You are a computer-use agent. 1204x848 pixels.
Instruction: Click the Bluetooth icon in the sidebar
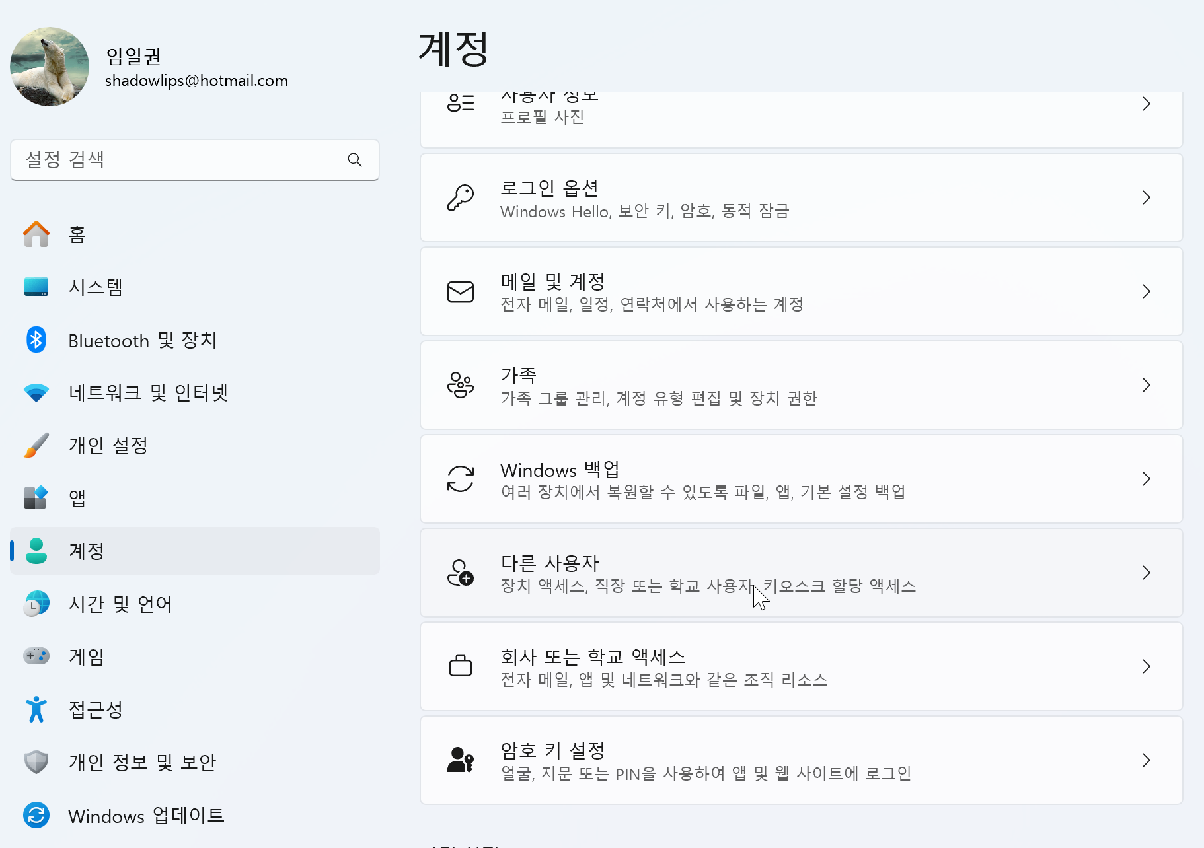tap(36, 340)
